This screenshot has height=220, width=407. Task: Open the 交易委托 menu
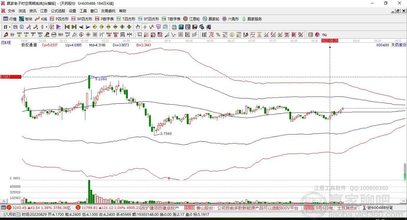[108, 11]
